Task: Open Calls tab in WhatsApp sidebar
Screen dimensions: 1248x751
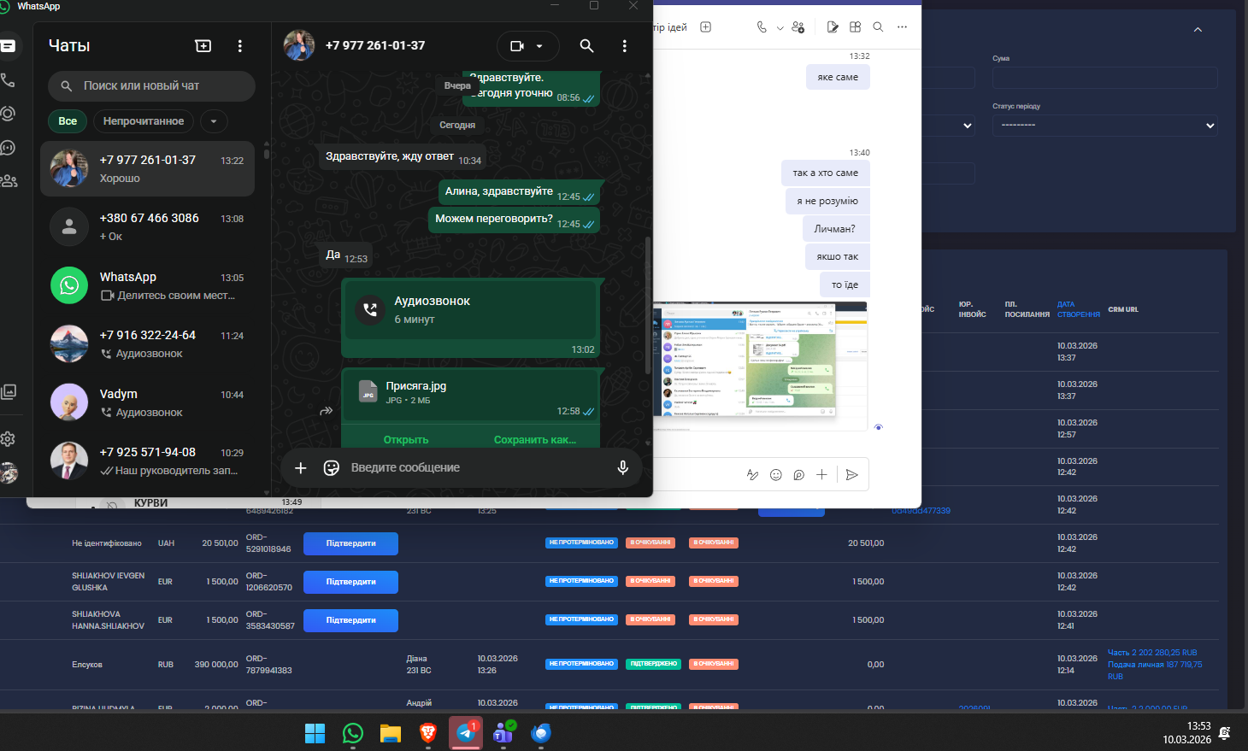Action: (9, 80)
